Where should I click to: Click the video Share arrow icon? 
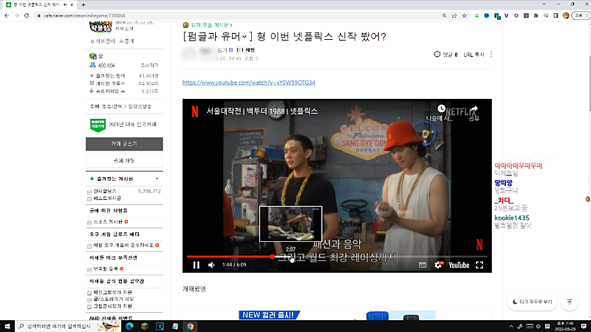coord(474,109)
